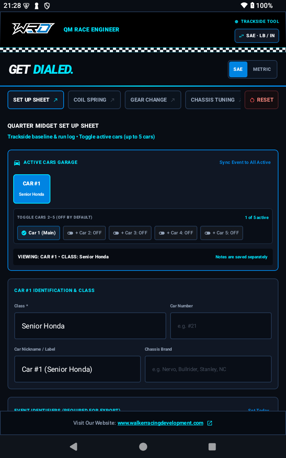Click the swap arrows icon beside SAE · LB / IN
This screenshot has height=458, width=286.
pyautogui.click(x=242, y=36)
